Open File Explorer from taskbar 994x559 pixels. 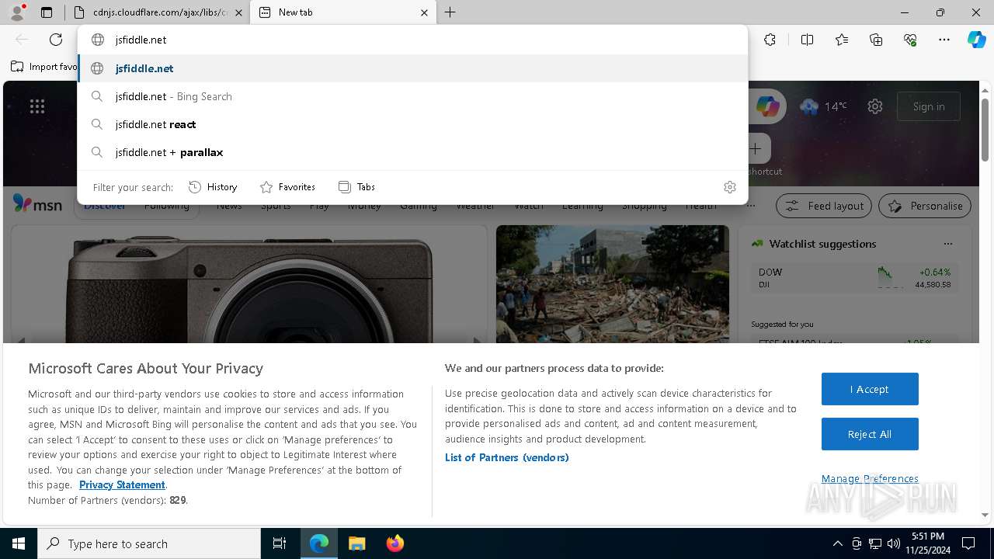pyautogui.click(x=356, y=543)
